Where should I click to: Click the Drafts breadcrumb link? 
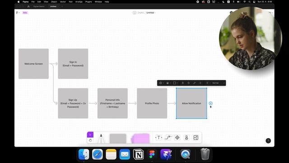click(x=140, y=13)
